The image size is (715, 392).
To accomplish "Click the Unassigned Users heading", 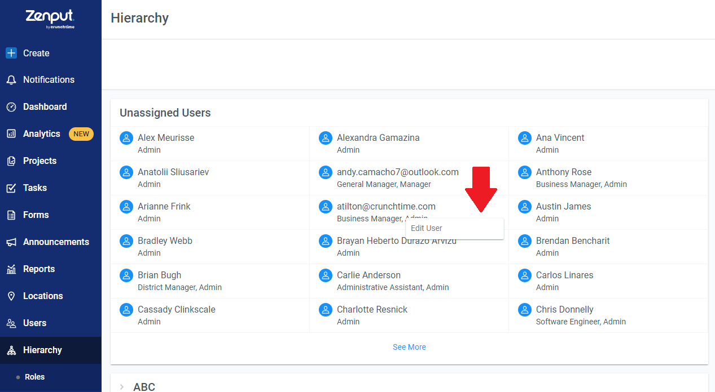I will (x=165, y=113).
